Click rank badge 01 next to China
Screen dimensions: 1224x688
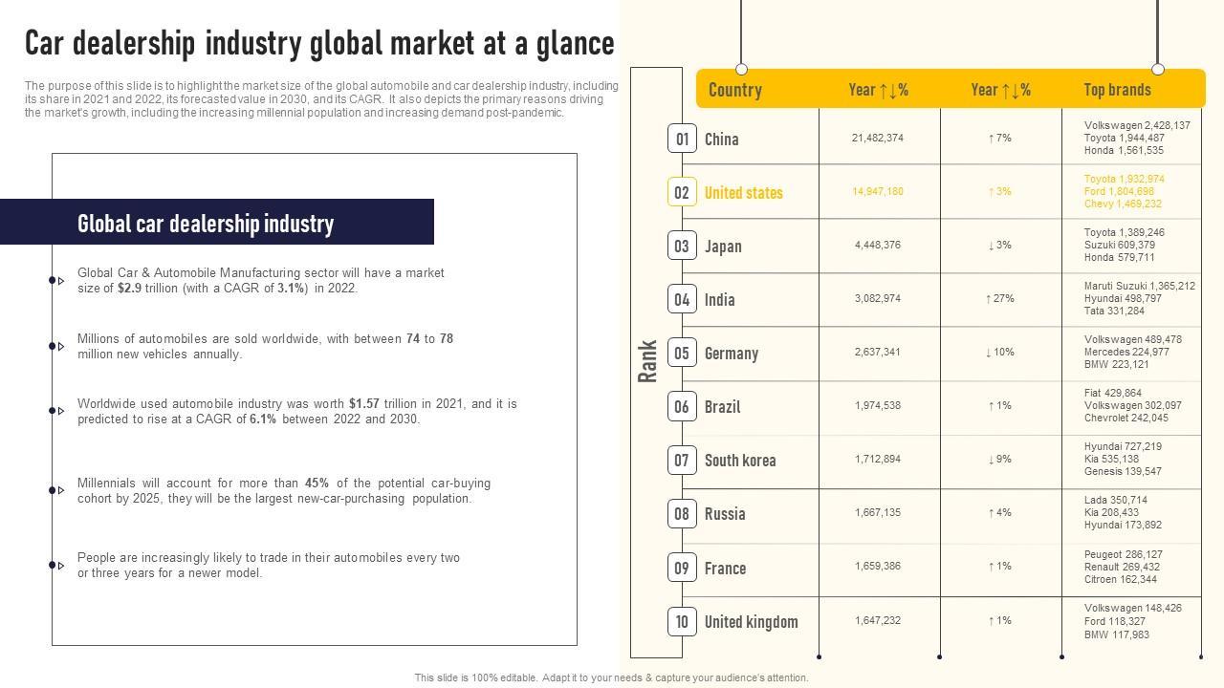click(682, 139)
